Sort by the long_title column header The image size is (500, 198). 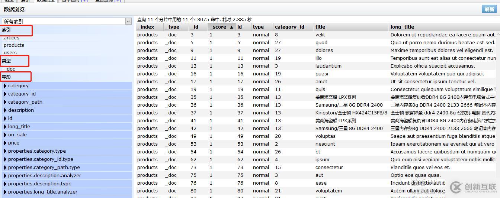[442, 27]
